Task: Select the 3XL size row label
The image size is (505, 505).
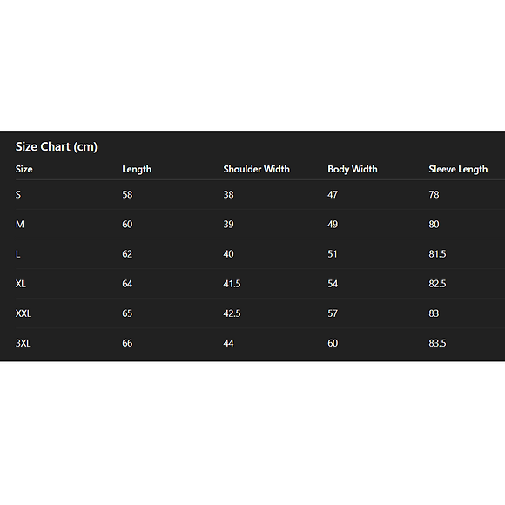Action: tap(24, 343)
